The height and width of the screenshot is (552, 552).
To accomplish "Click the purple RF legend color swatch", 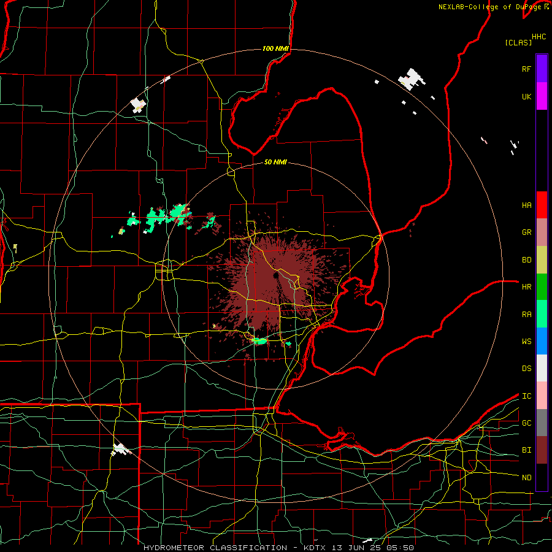I will coord(542,69).
